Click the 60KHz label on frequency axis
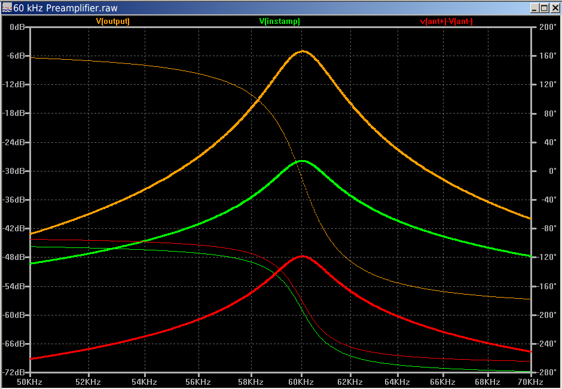Image resolution: width=562 pixels, height=389 pixels. [x=301, y=381]
